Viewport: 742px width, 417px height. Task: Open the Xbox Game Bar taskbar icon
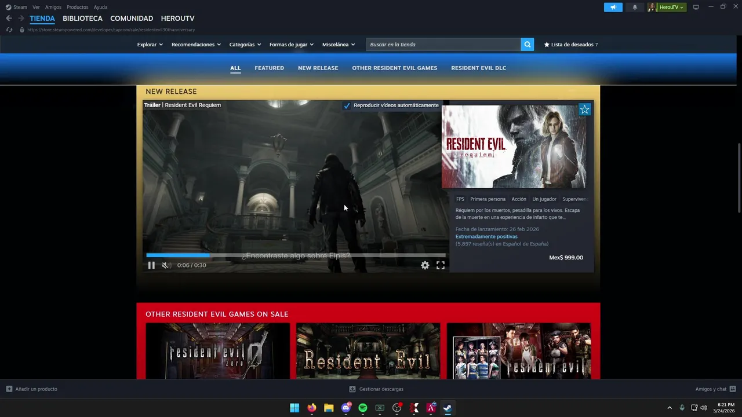[x=380, y=408]
